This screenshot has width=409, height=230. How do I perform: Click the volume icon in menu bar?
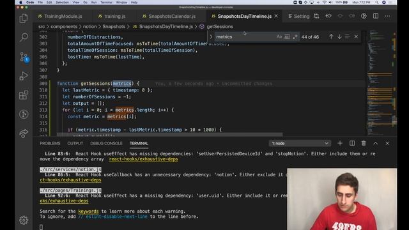tap(330, 3)
